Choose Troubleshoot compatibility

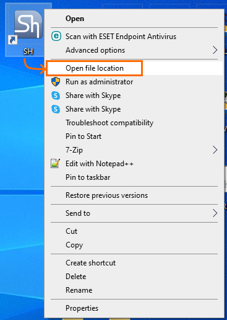click(x=109, y=123)
